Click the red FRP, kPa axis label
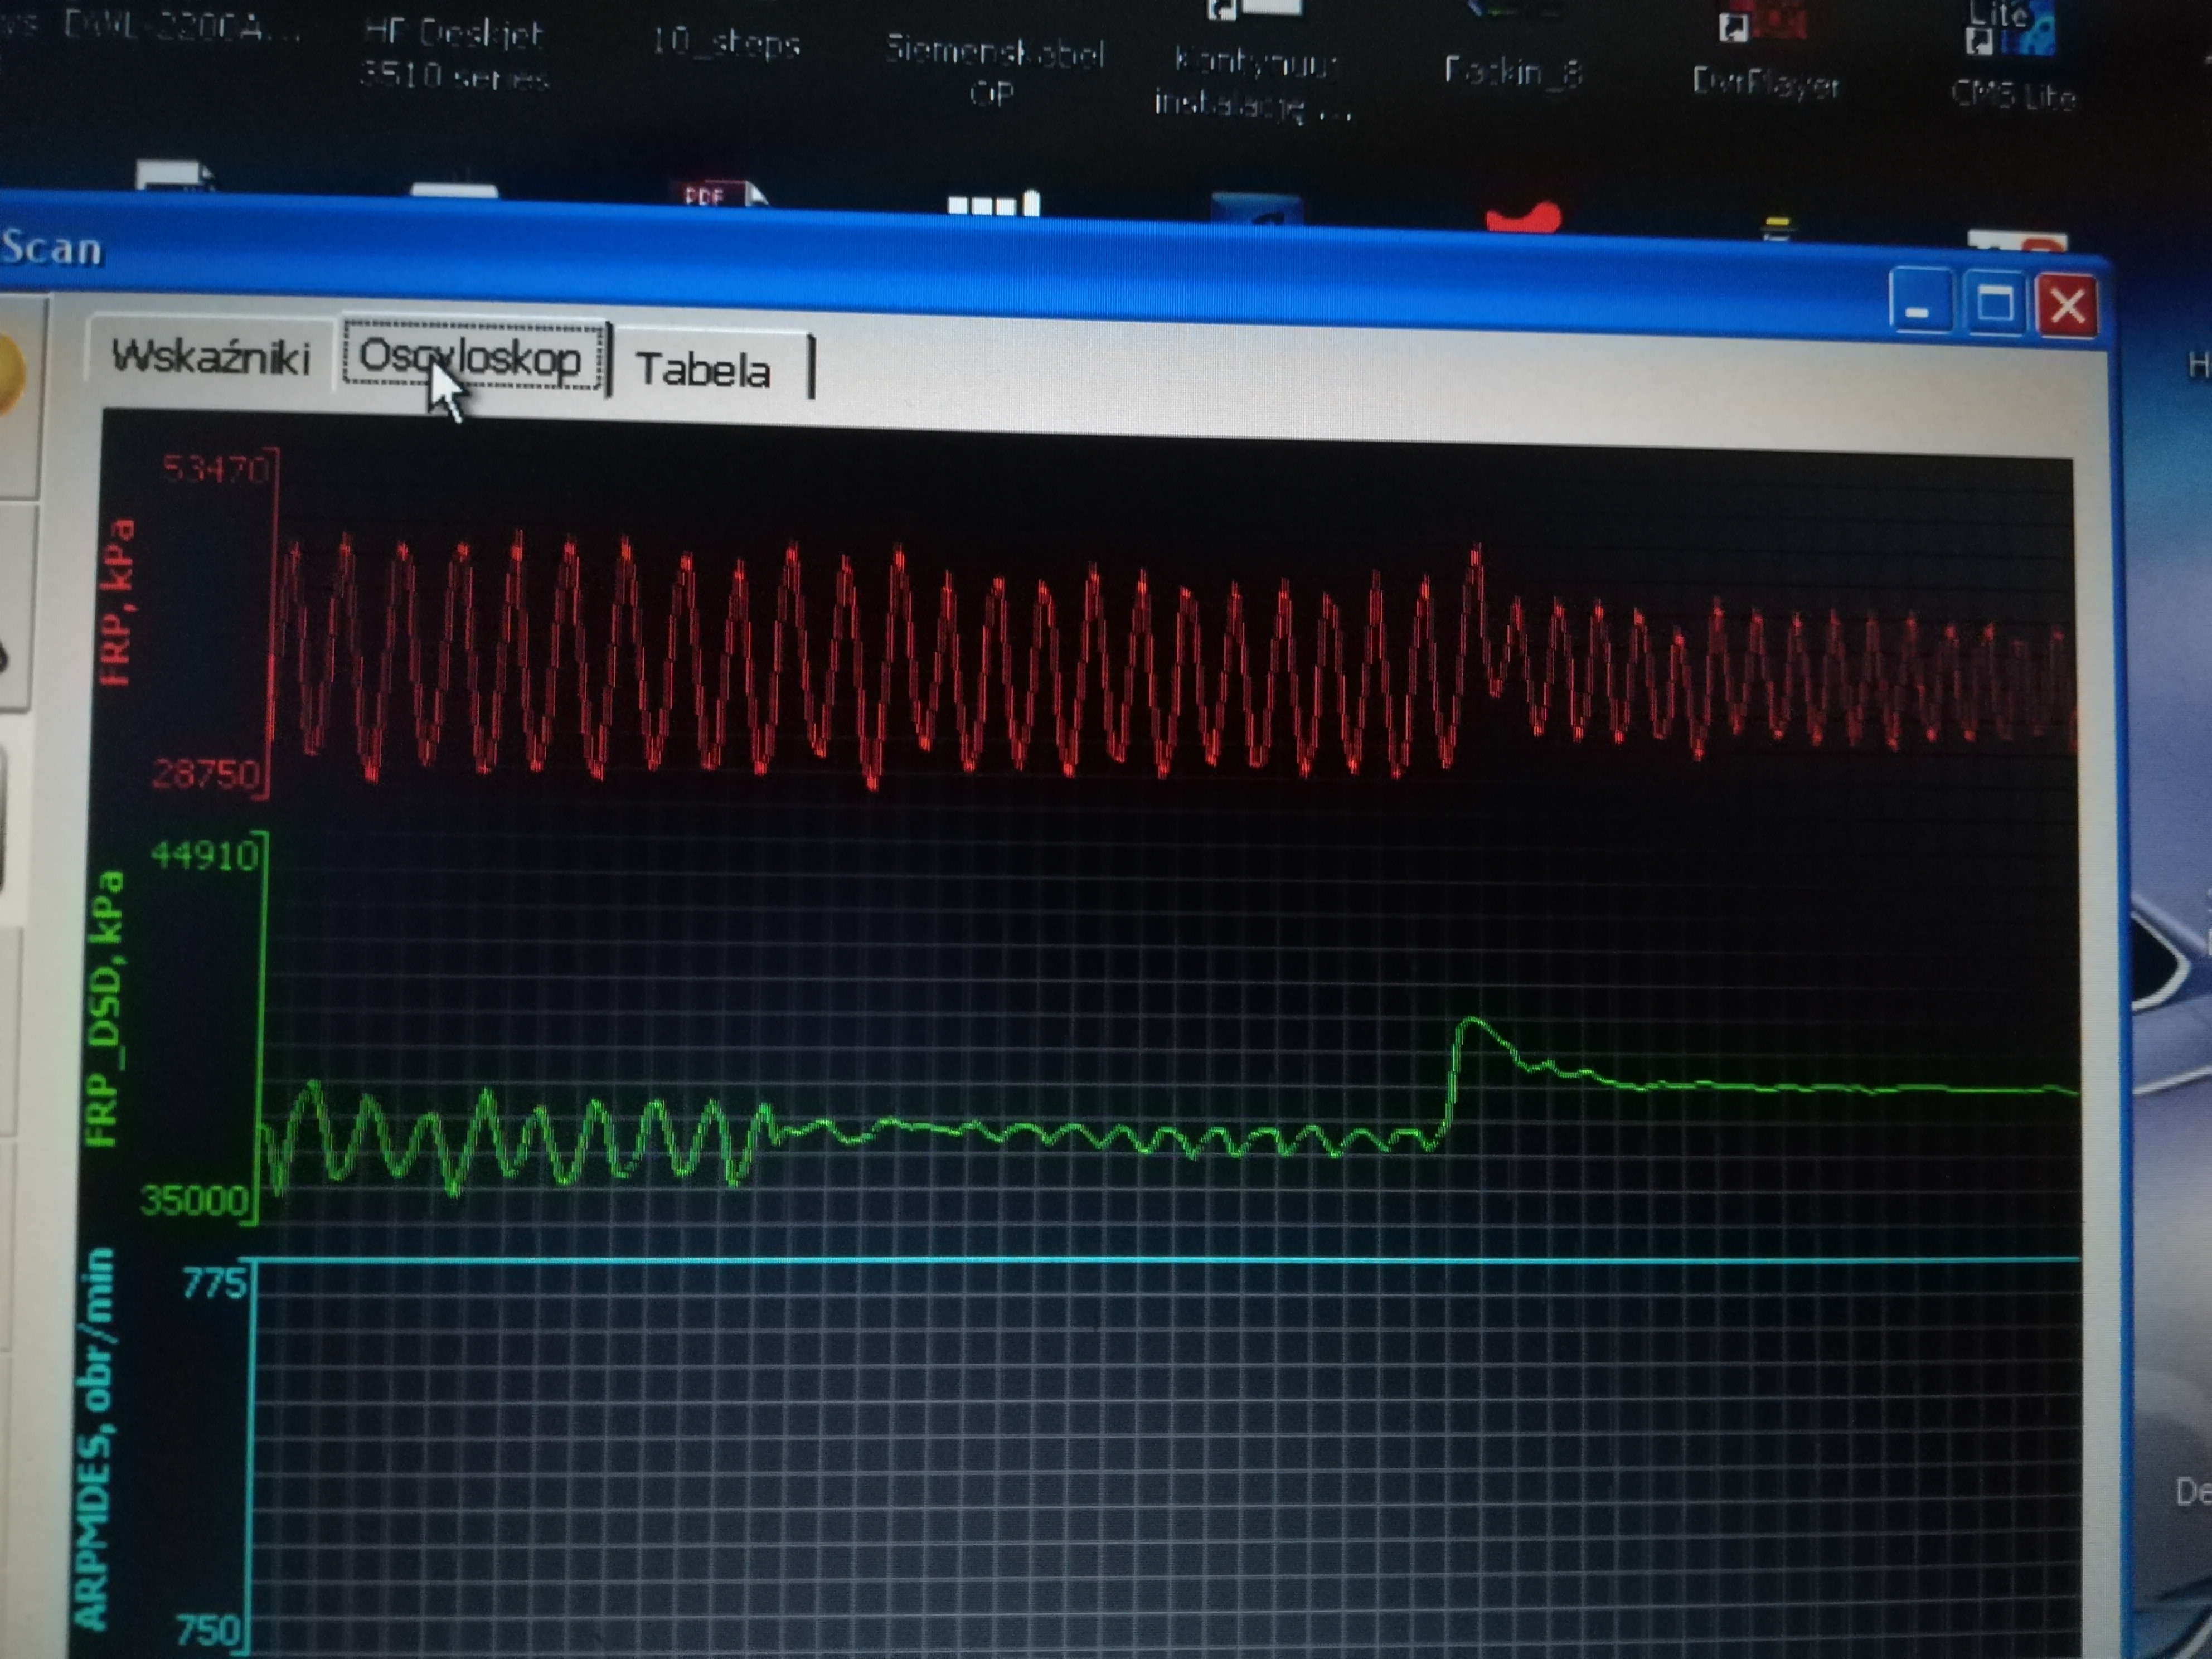This screenshot has height=1659, width=2212. click(119, 602)
